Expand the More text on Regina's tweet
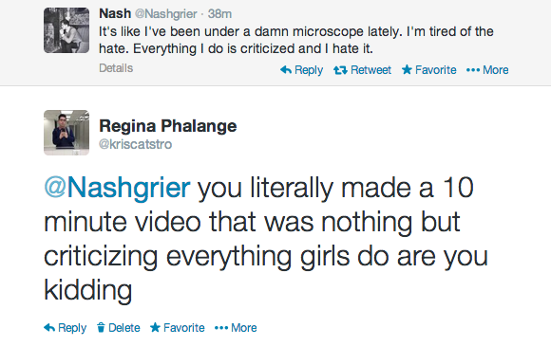The image size is (551, 346). point(244,328)
